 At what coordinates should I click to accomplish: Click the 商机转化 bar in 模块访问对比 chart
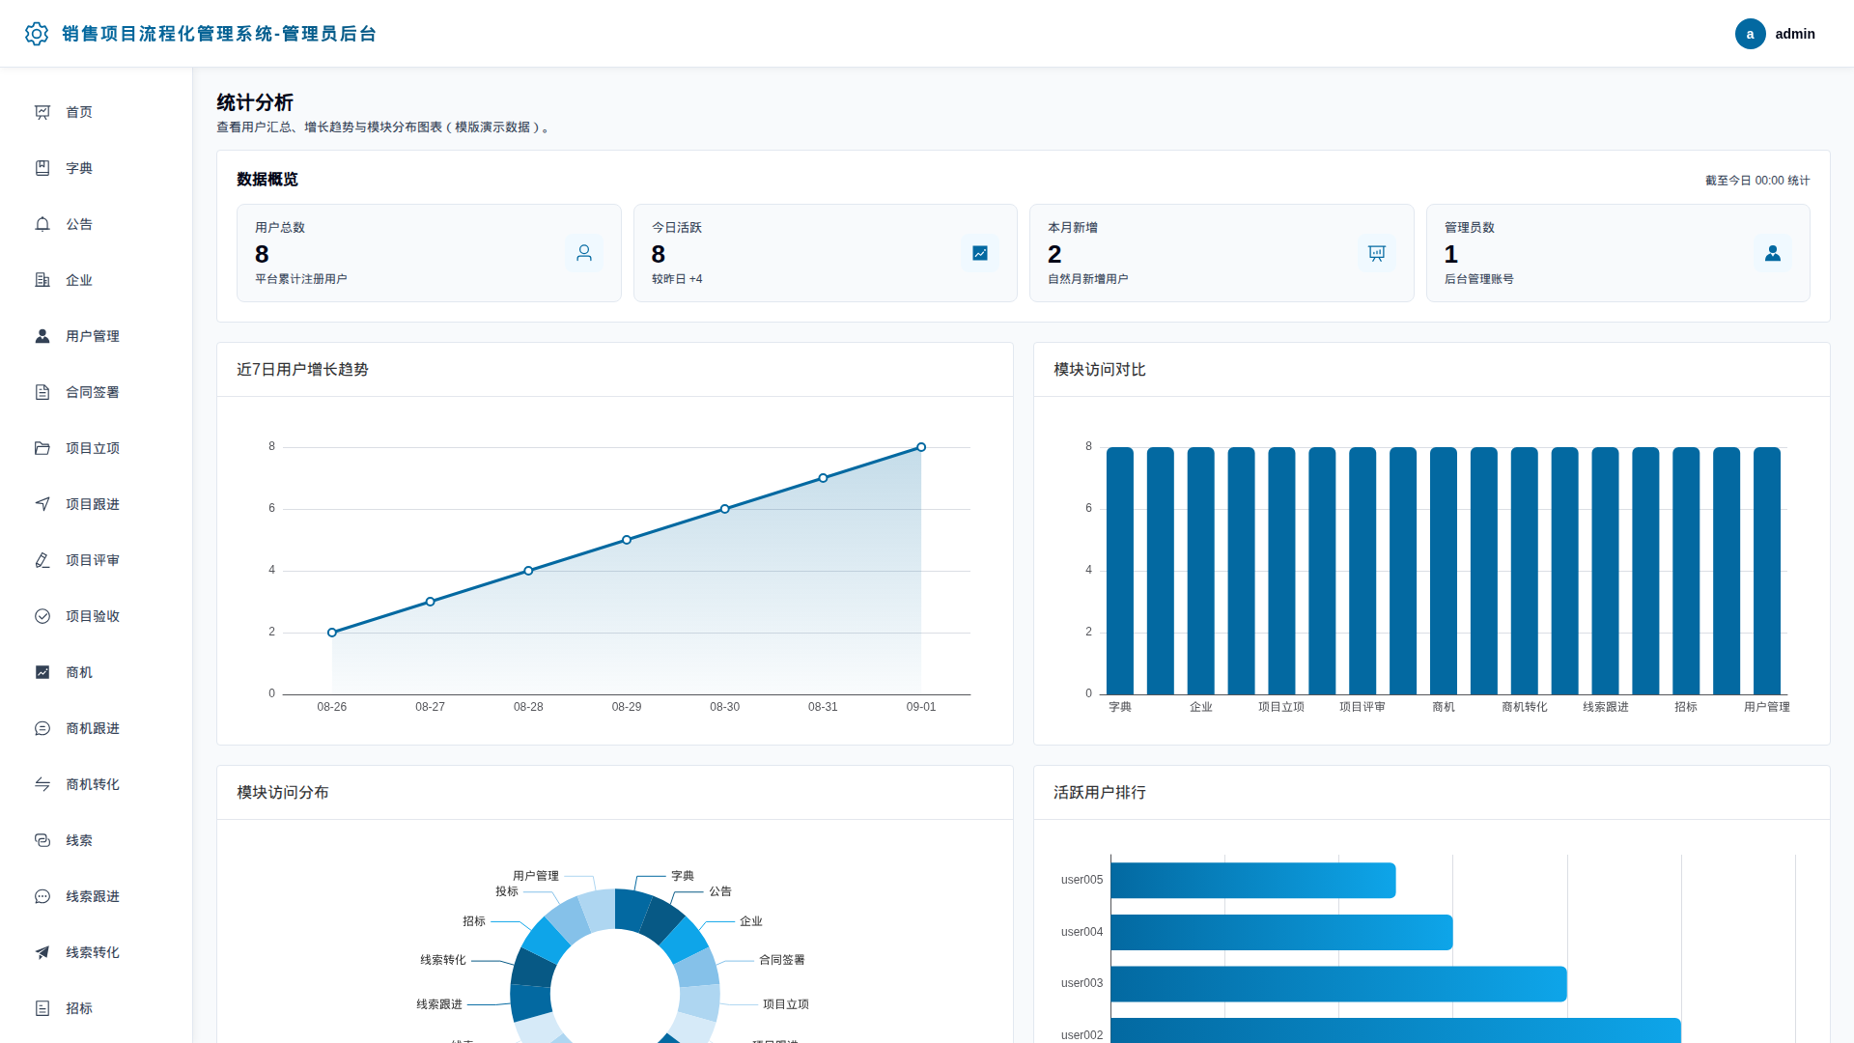pos(1525,571)
